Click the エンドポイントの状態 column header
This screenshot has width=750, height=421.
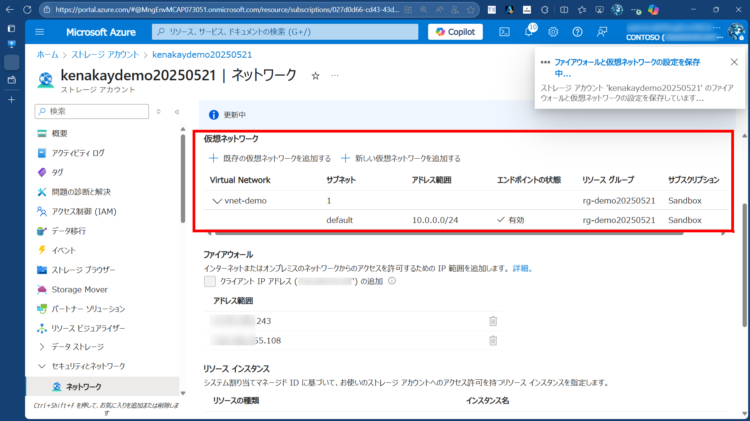tap(529, 180)
